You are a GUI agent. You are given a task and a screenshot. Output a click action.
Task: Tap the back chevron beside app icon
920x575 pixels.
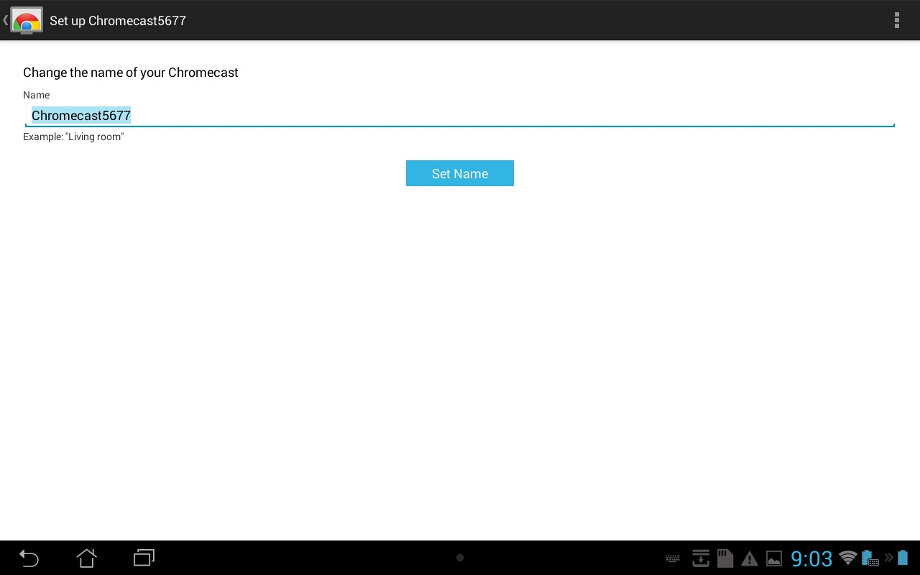point(6,20)
